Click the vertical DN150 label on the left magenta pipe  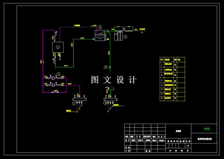(x=41, y=62)
